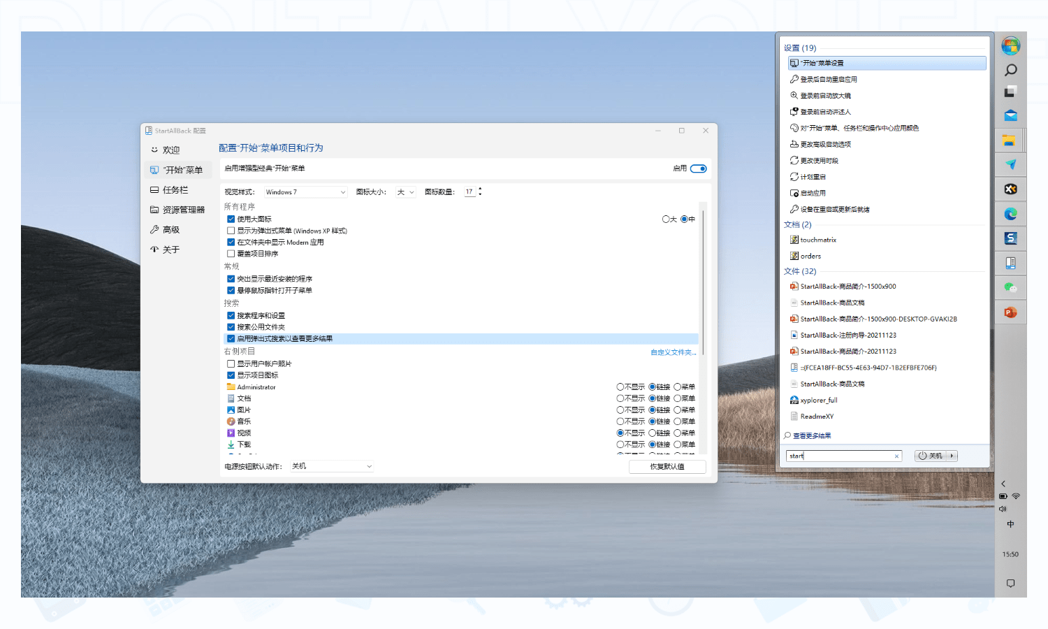Enable 显示为弹出式菜单 (Windows XP 样式)

pos(231,230)
